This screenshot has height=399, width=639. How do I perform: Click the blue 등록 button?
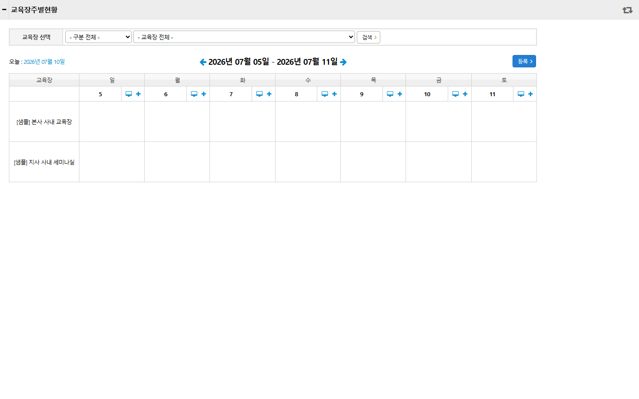point(524,61)
